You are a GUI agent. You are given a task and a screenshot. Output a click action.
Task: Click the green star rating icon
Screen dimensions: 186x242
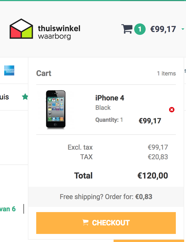click(25, 97)
